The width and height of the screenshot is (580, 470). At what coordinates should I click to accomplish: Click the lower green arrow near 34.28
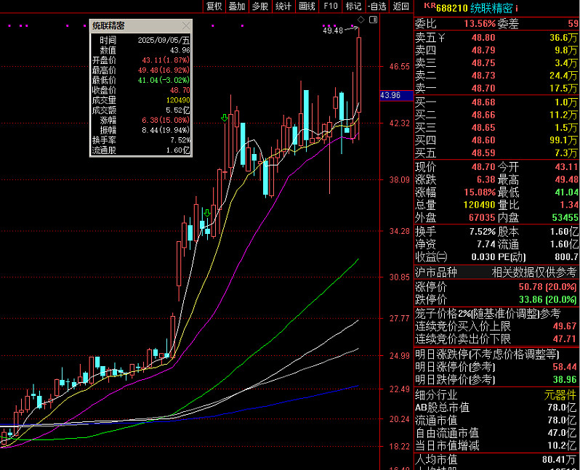point(208,213)
